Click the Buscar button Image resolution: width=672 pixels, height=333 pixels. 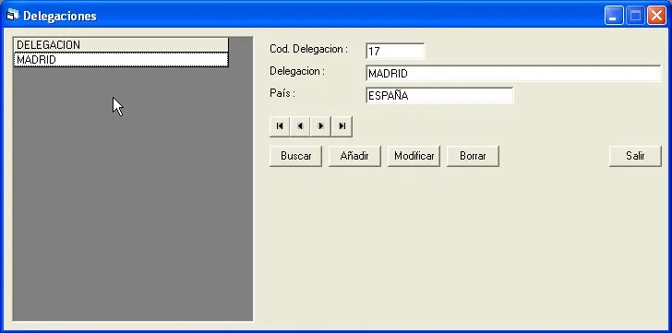pyautogui.click(x=295, y=156)
